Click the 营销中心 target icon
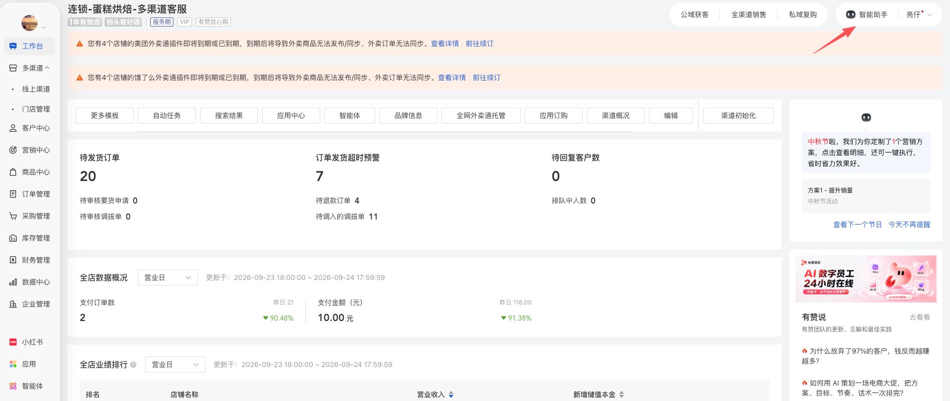The height and width of the screenshot is (401, 950). point(13,150)
